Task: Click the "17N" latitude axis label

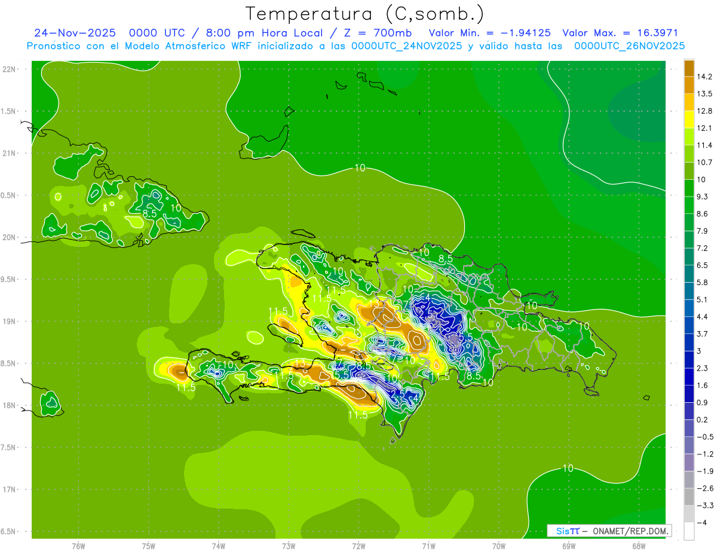Action: click(x=9, y=489)
